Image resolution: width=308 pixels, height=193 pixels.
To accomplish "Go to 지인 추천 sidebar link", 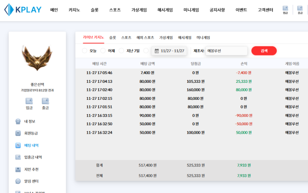I will [31, 169].
